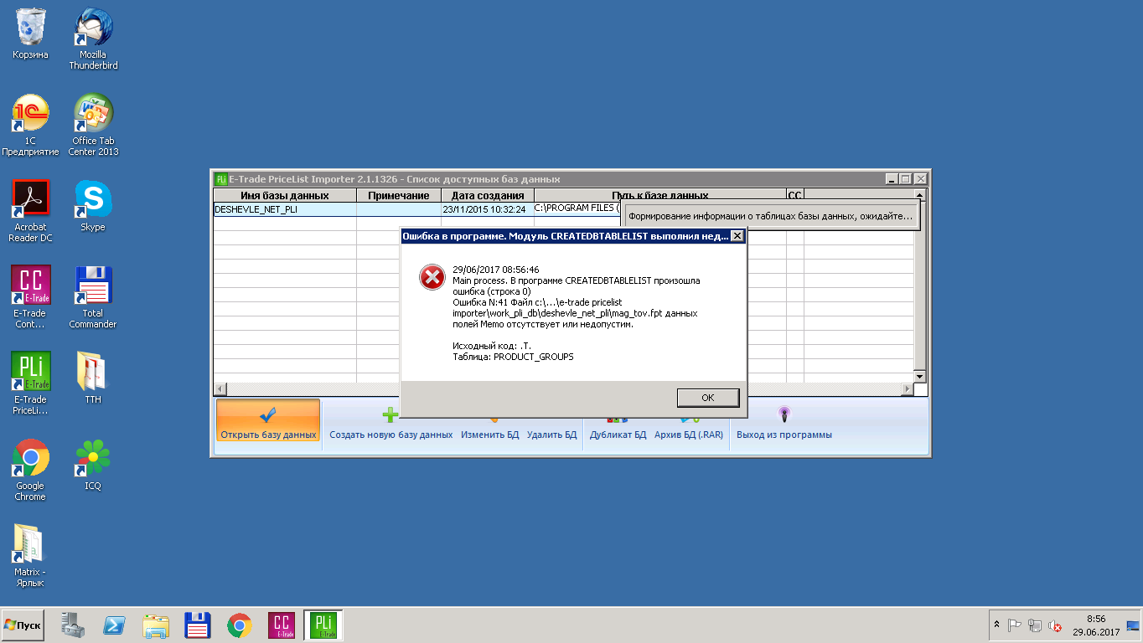Click the vertical scrollbar down arrow in database list
This screenshot has width=1143, height=643.
tap(919, 376)
